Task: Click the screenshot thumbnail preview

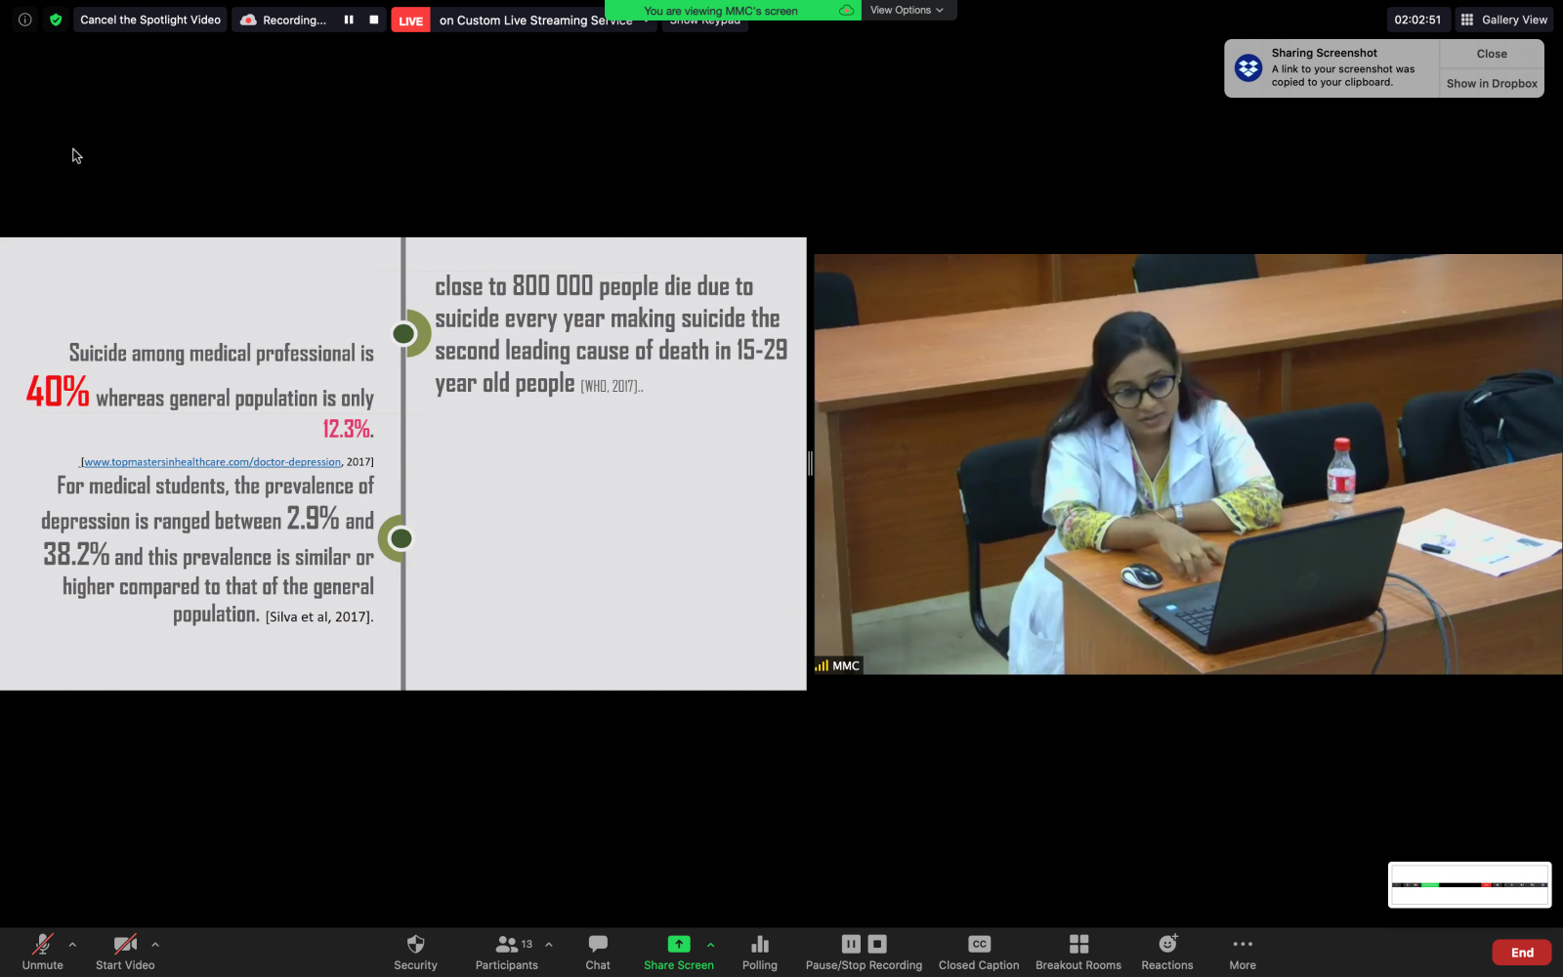Action: 1469,885
